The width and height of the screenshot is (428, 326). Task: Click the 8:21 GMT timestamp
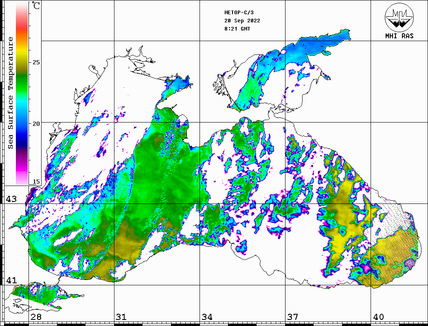[x=237, y=29]
